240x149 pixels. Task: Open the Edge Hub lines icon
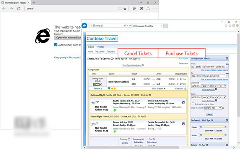[x=134, y=8]
